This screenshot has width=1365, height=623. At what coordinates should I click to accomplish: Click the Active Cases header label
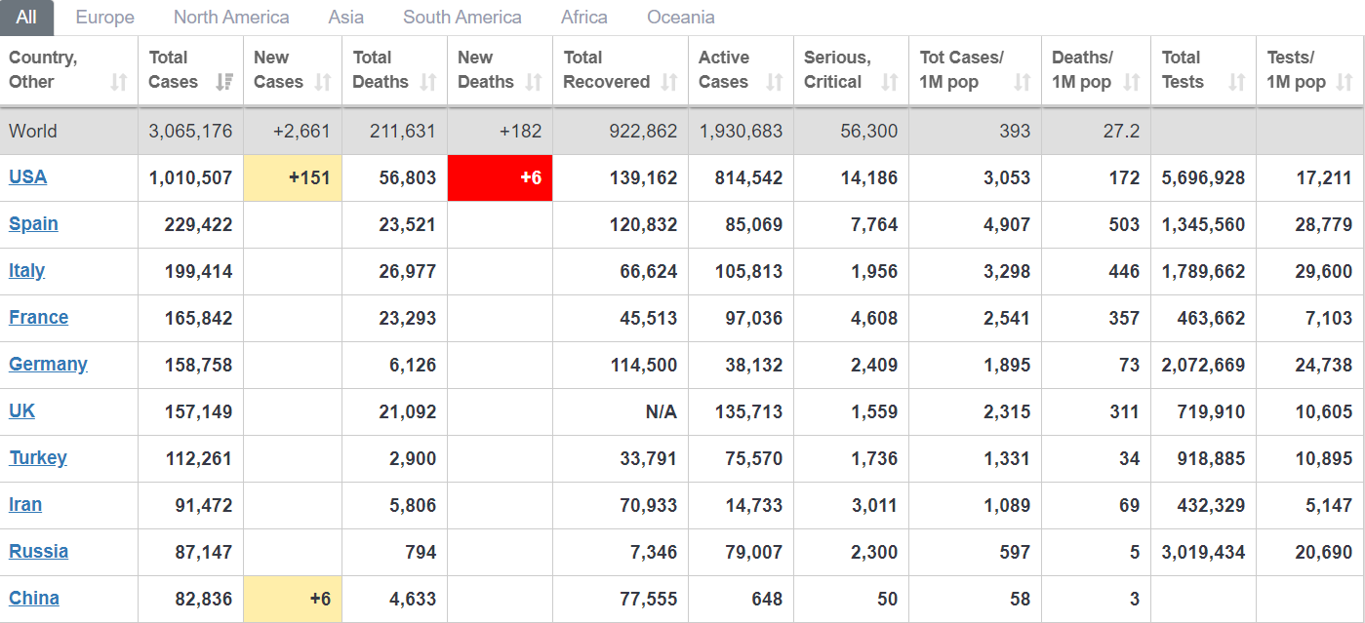[x=724, y=69]
